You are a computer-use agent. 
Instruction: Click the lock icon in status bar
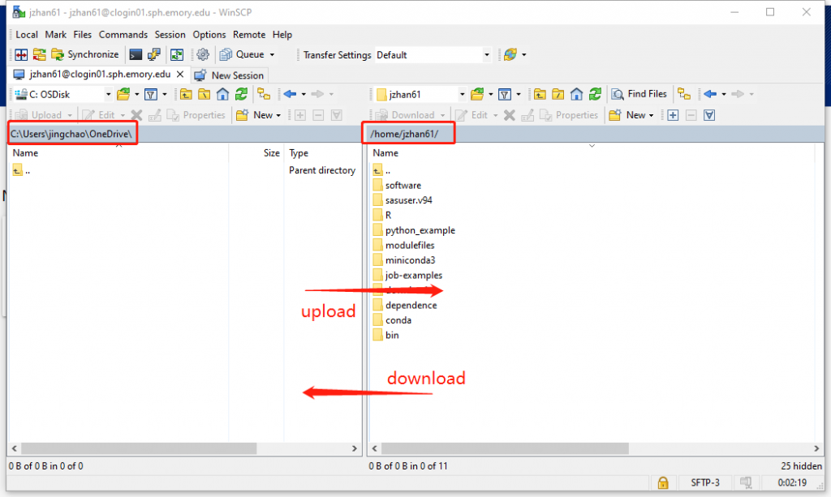[x=663, y=482]
